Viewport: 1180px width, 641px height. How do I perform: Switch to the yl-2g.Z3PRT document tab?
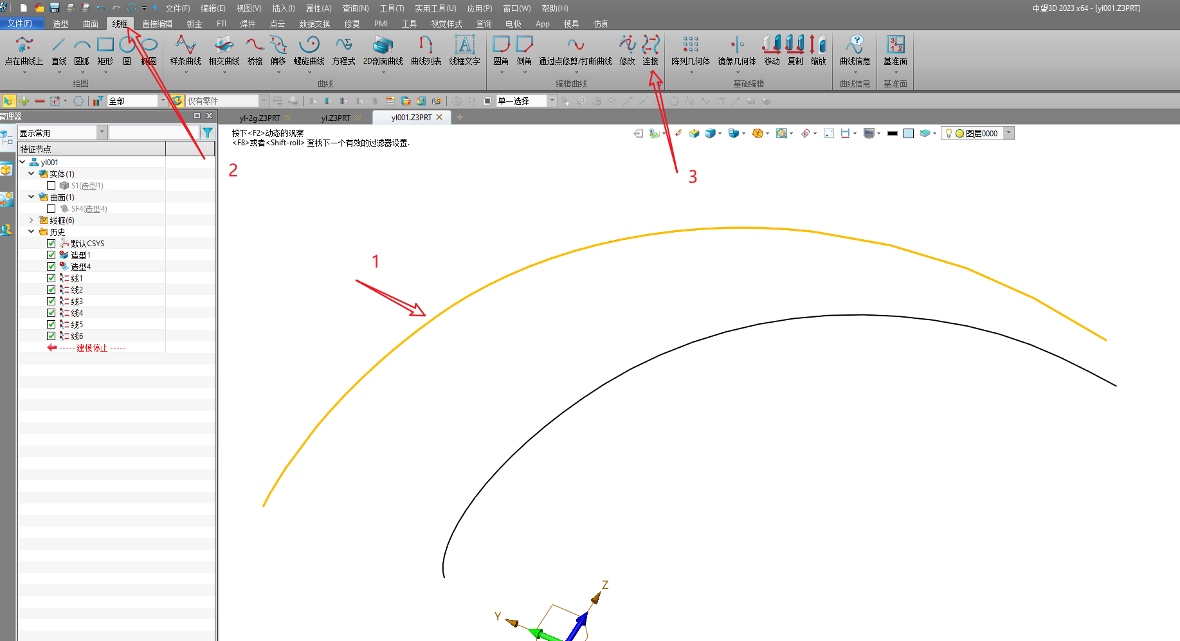click(x=260, y=118)
